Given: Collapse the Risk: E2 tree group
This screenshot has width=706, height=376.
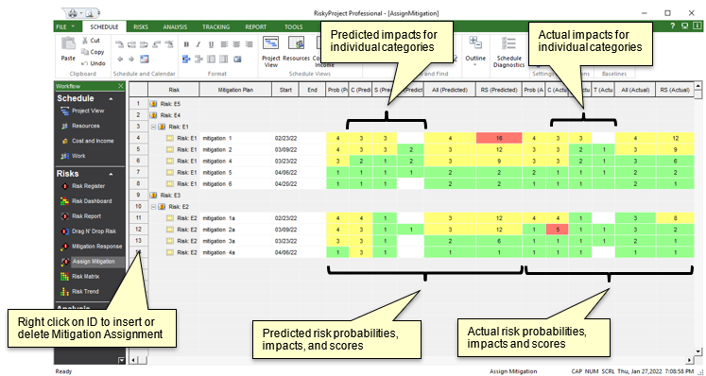Looking at the screenshot, I should 153,207.
